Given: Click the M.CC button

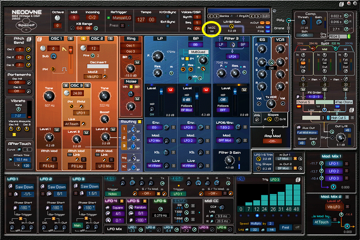Looking at the screenshot, I should tap(211, 31).
